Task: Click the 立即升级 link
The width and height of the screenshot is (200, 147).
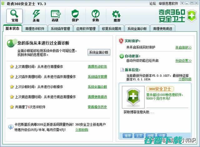Action: 185,79
